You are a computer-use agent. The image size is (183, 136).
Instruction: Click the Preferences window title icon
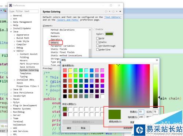(11, 5)
